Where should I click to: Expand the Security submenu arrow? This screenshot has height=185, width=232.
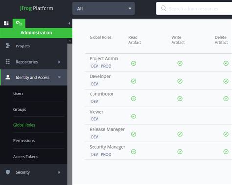pos(59,172)
